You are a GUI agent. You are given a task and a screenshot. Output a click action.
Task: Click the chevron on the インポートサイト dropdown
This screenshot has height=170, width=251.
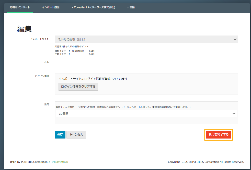235,39
